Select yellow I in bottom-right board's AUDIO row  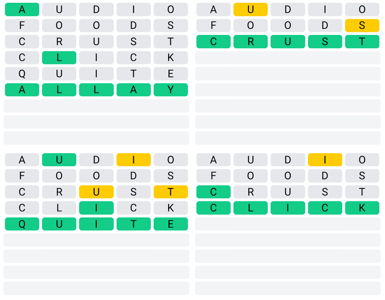click(325, 160)
